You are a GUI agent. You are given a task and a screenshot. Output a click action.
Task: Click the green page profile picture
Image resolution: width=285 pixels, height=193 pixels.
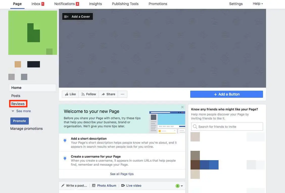[33, 33]
